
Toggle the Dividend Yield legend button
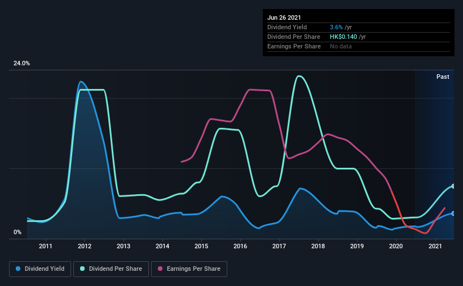(x=40, y=269)
